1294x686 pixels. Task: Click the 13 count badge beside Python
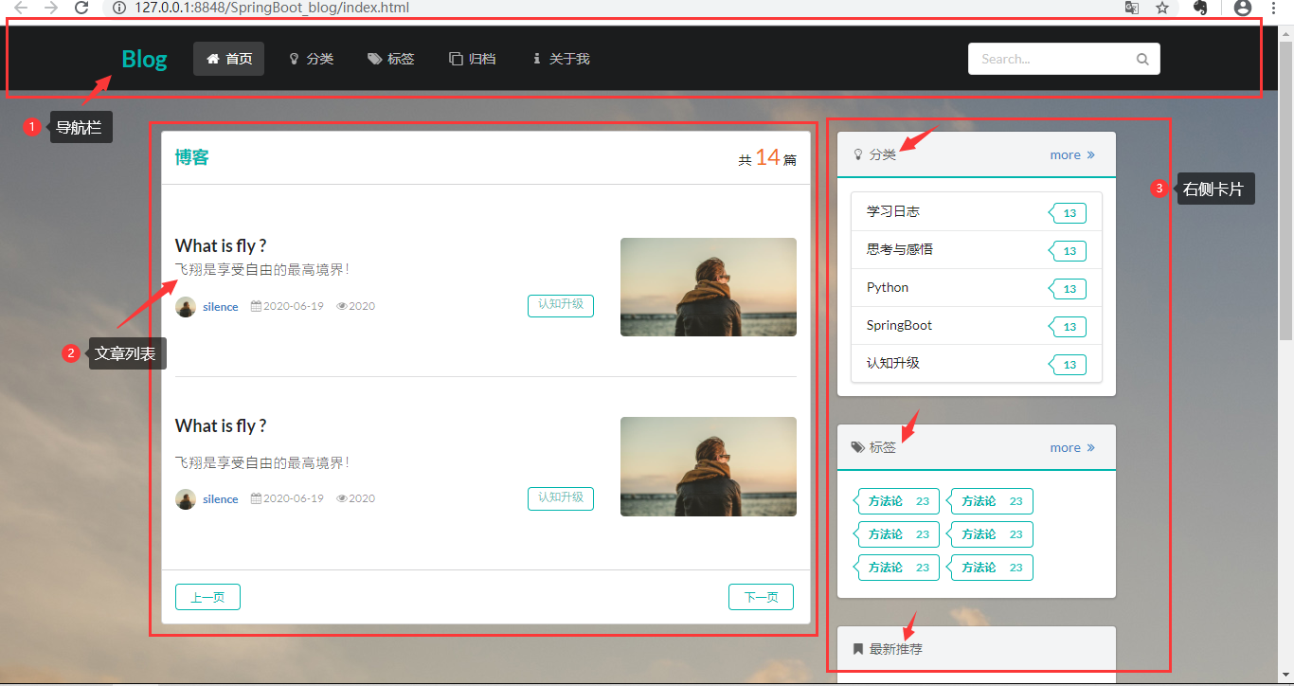1068,289
